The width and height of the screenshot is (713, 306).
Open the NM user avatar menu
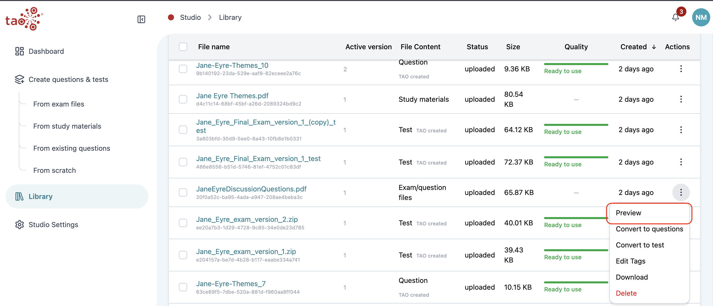701,17
